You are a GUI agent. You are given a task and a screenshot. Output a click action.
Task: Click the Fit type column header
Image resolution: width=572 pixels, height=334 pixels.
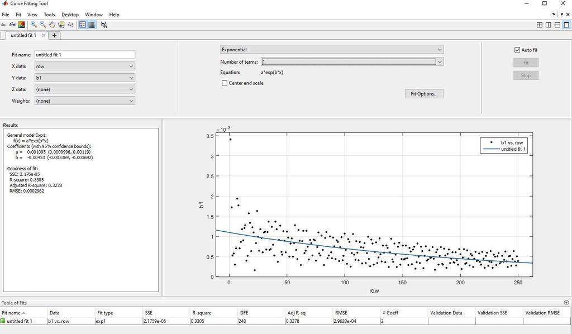(119, 313)
